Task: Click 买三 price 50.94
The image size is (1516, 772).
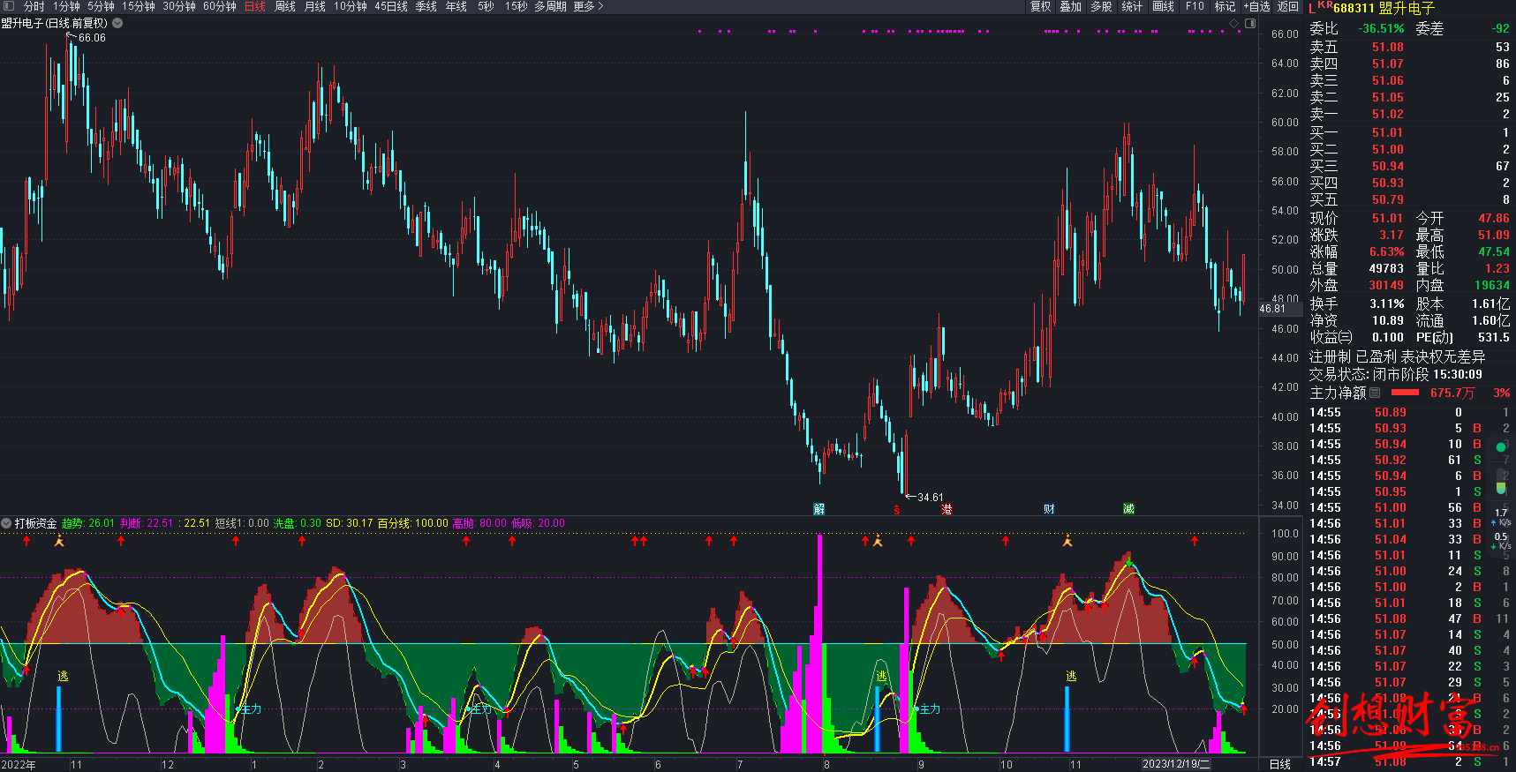Action: click(x=1387, y=166)
